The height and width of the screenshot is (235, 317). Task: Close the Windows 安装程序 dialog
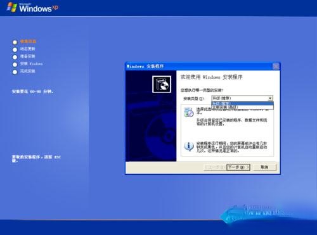click(x=276, y=67)
